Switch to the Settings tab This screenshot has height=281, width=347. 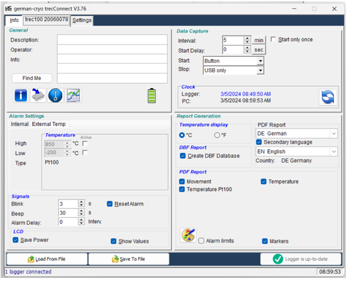(82, 20)
